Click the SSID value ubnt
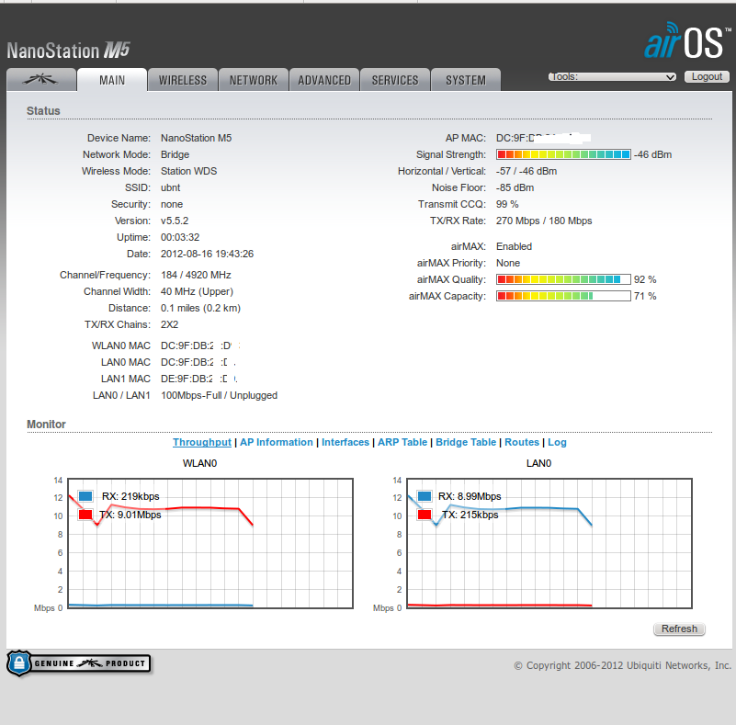This screenshot has height=725, width=736. click(x=170, y=187)
